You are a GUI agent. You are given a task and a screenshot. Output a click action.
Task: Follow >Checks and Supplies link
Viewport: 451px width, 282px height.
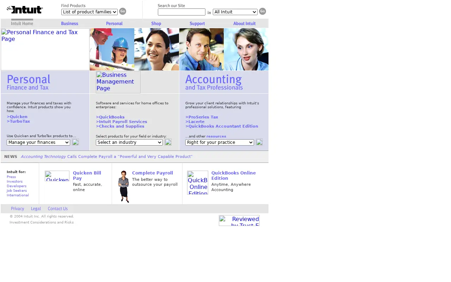(x=120, y=126)
